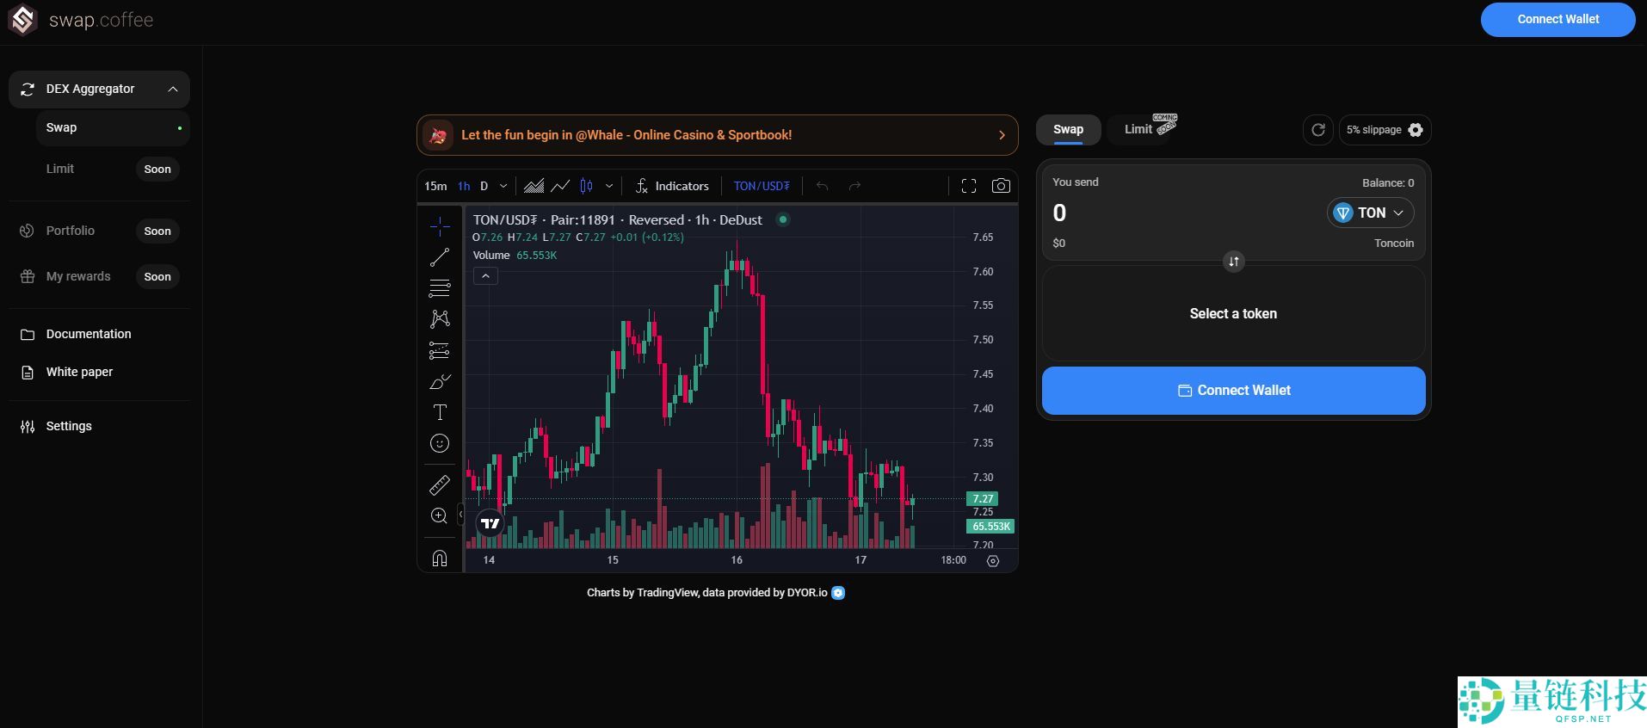Refresh swap rates with reload icon
The image size is (1647, 728).
pos(1317,130)
